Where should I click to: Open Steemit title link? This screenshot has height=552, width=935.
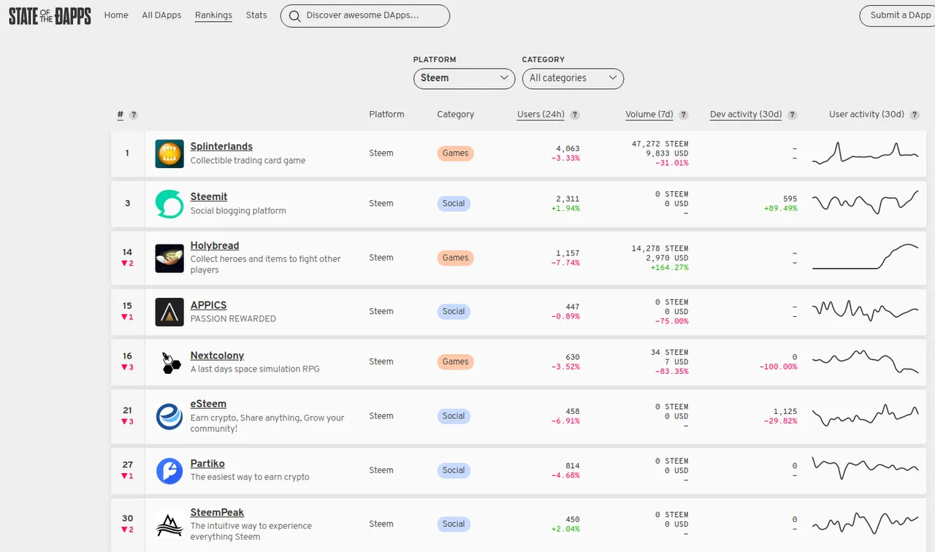(x=209, y=197)
